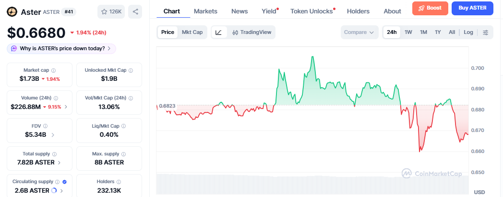Click the Buy ASTER button

tap(472, 8)
